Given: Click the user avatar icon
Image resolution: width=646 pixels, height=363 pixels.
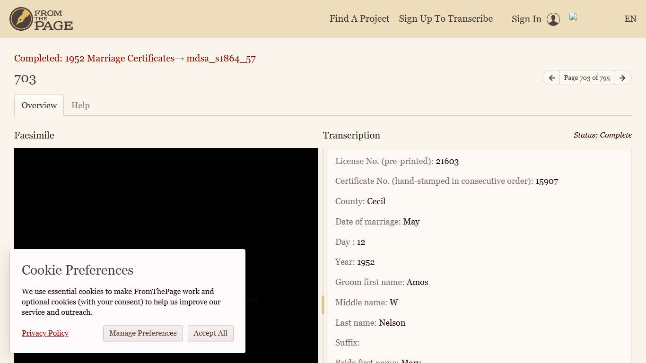Looking at the screenshot, I should click(x=553, y=19).
